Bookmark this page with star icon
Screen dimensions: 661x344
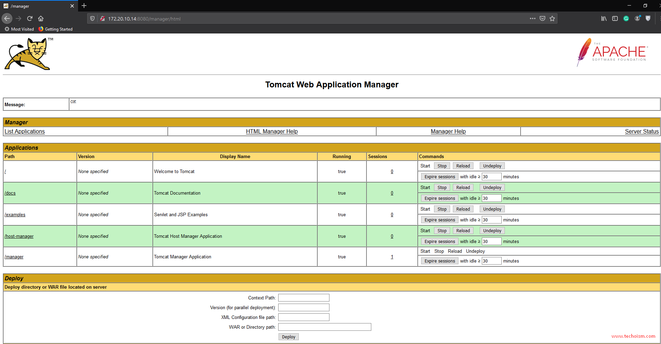552,18
